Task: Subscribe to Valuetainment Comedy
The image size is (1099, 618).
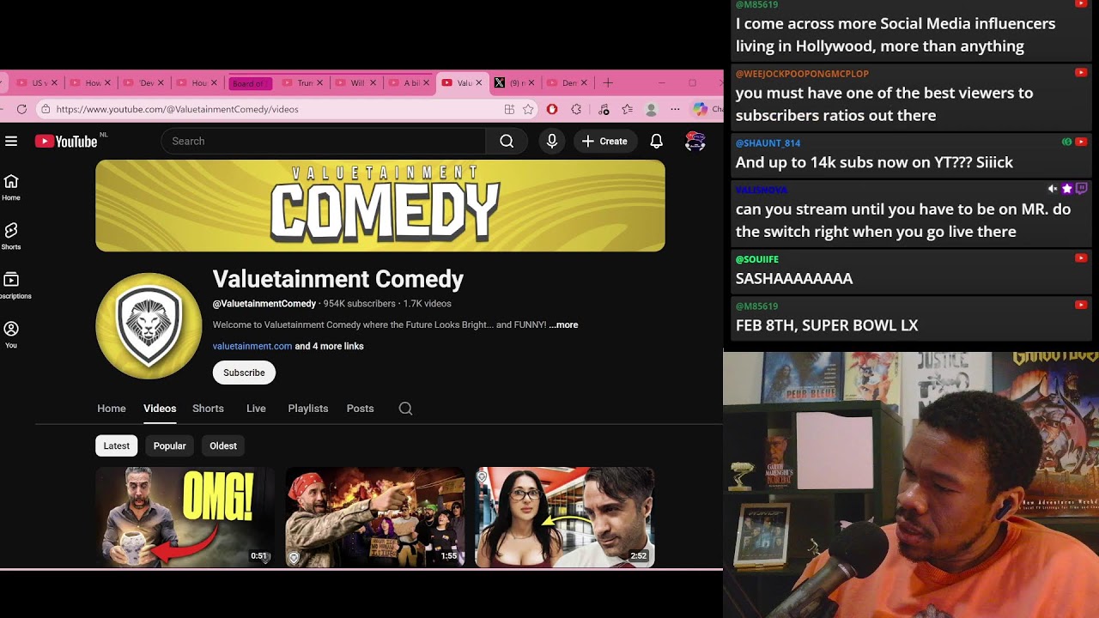Action: (x=244, y=373)
